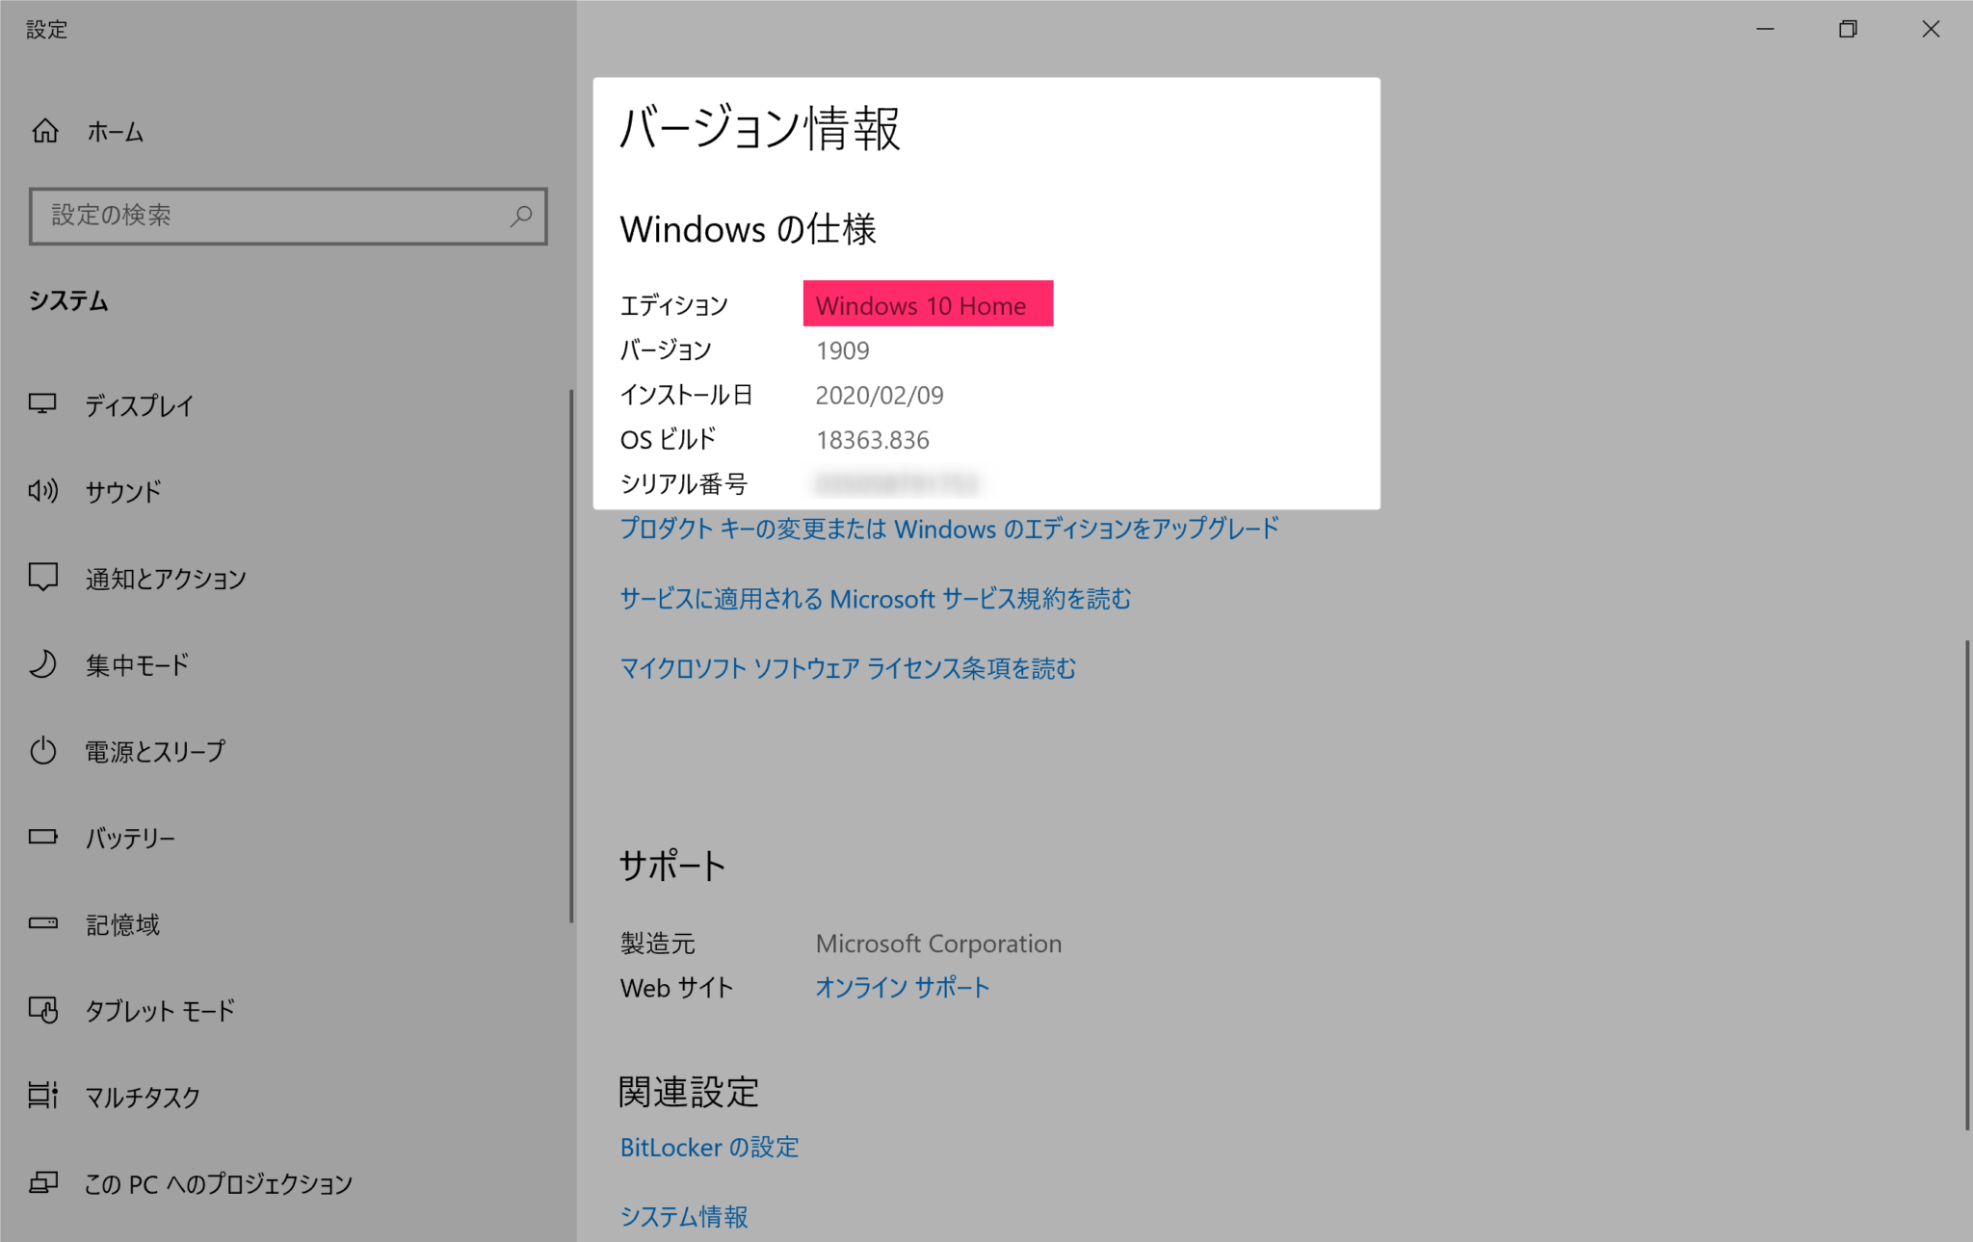
Task: Open BitLocker の設定
Action: coord(709,1147)
